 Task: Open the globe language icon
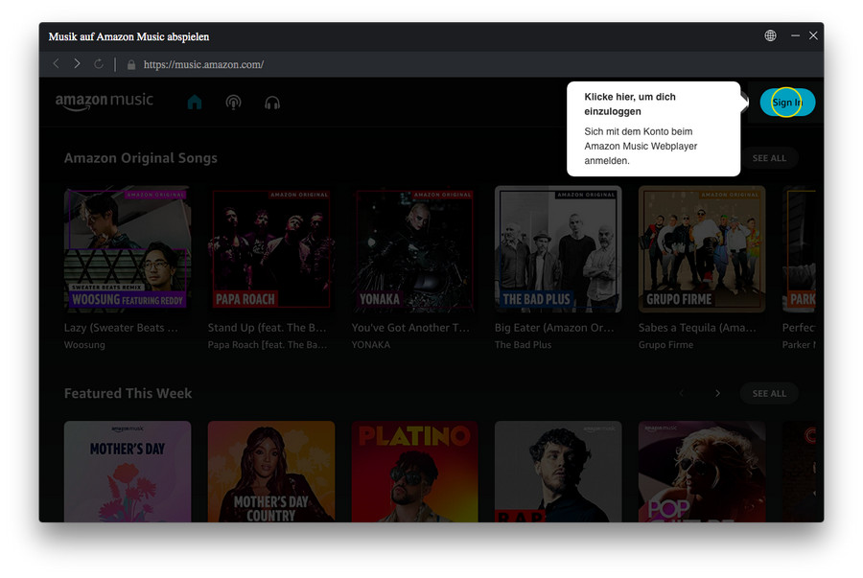pyautogui.click(x=770, y=35)
